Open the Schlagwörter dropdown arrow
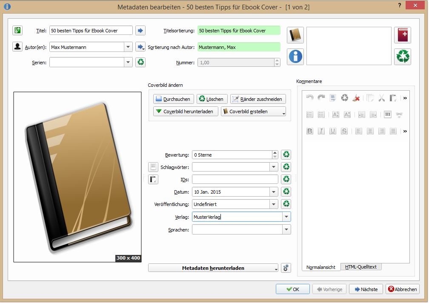 (x=274, y=167)
